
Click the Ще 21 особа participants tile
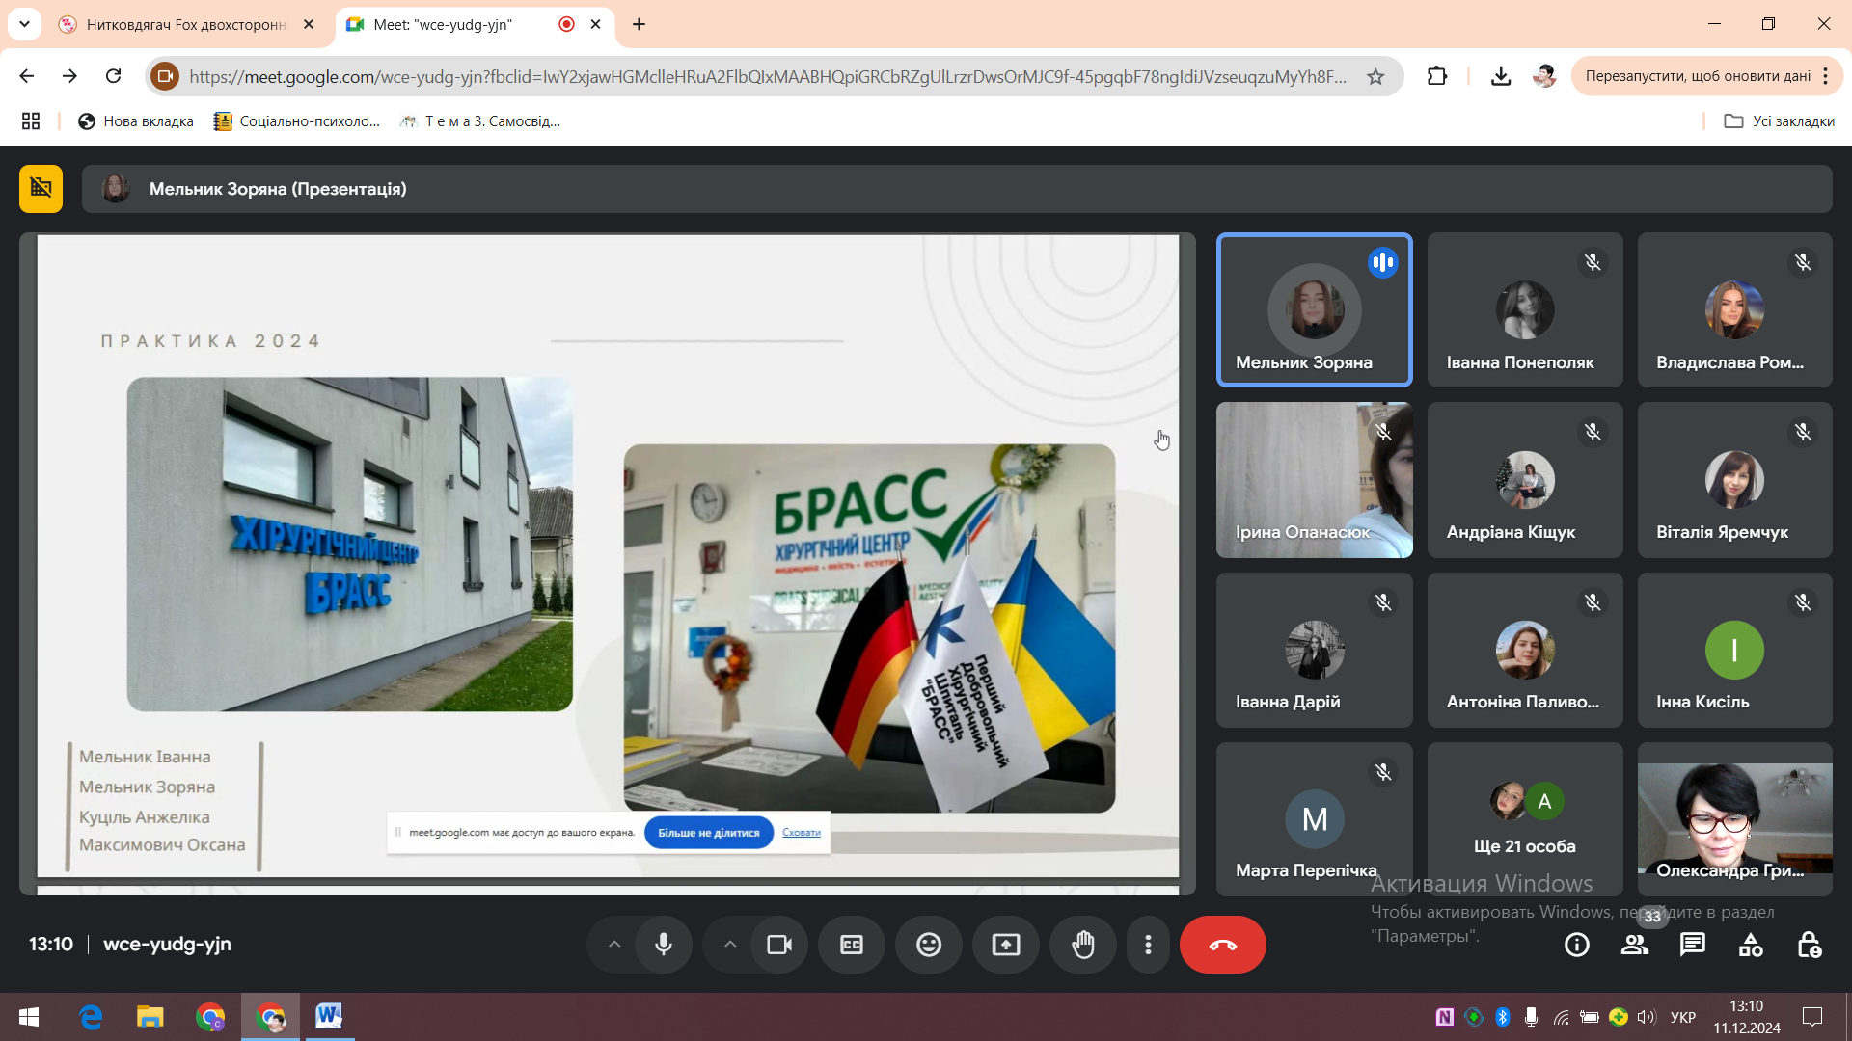1524,819
